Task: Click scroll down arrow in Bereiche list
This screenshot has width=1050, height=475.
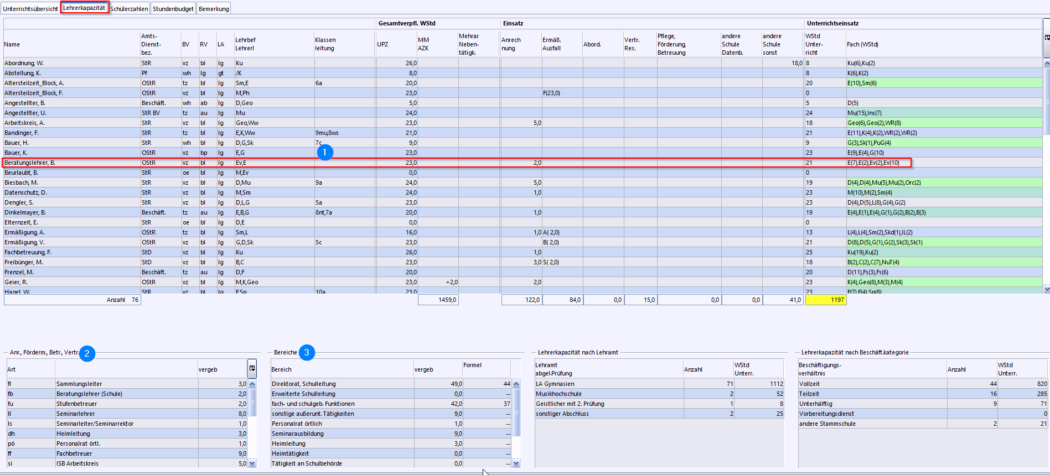Action: tap(516, 463)
